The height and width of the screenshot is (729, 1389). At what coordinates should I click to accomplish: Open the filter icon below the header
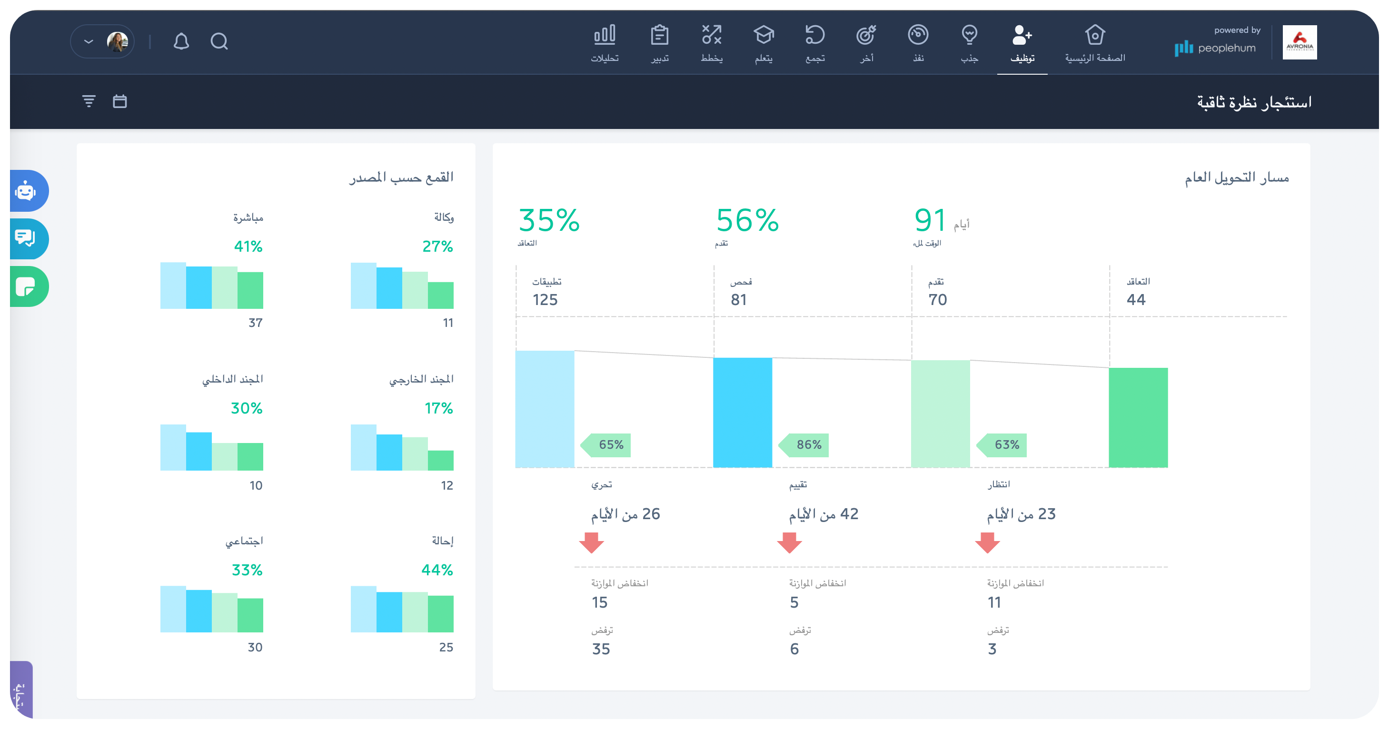(x=89, y=100)
